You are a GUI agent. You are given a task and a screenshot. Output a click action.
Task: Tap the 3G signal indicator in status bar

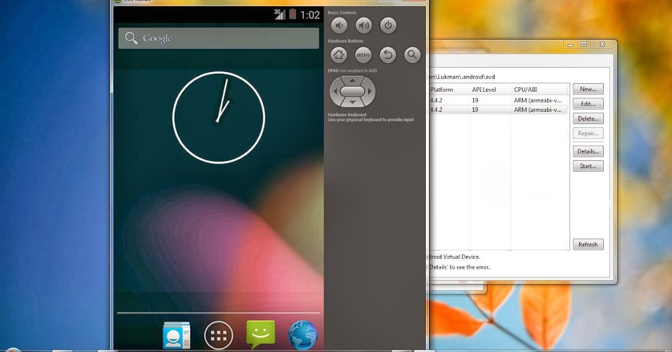pos(280,15)
